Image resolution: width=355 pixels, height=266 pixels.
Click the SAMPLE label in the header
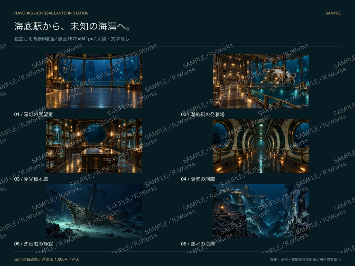333,13
